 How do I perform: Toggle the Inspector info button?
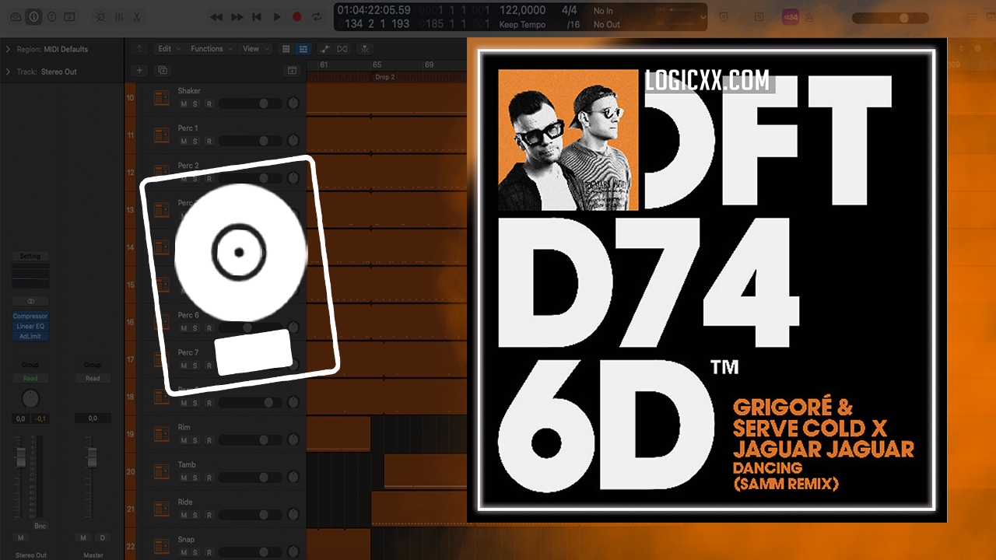pyautogui.click(x=33, y=16)
